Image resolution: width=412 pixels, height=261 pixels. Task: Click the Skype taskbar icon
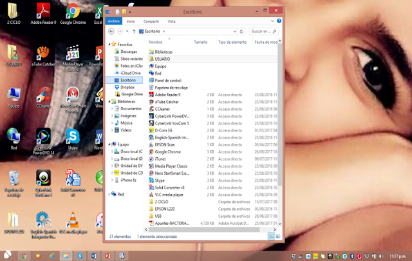80,256
